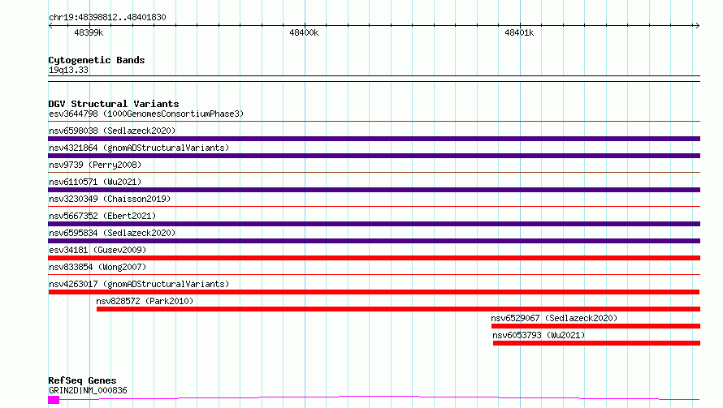
Task: Click the red bar under nsv6529067
Action: tap(595, 326)
